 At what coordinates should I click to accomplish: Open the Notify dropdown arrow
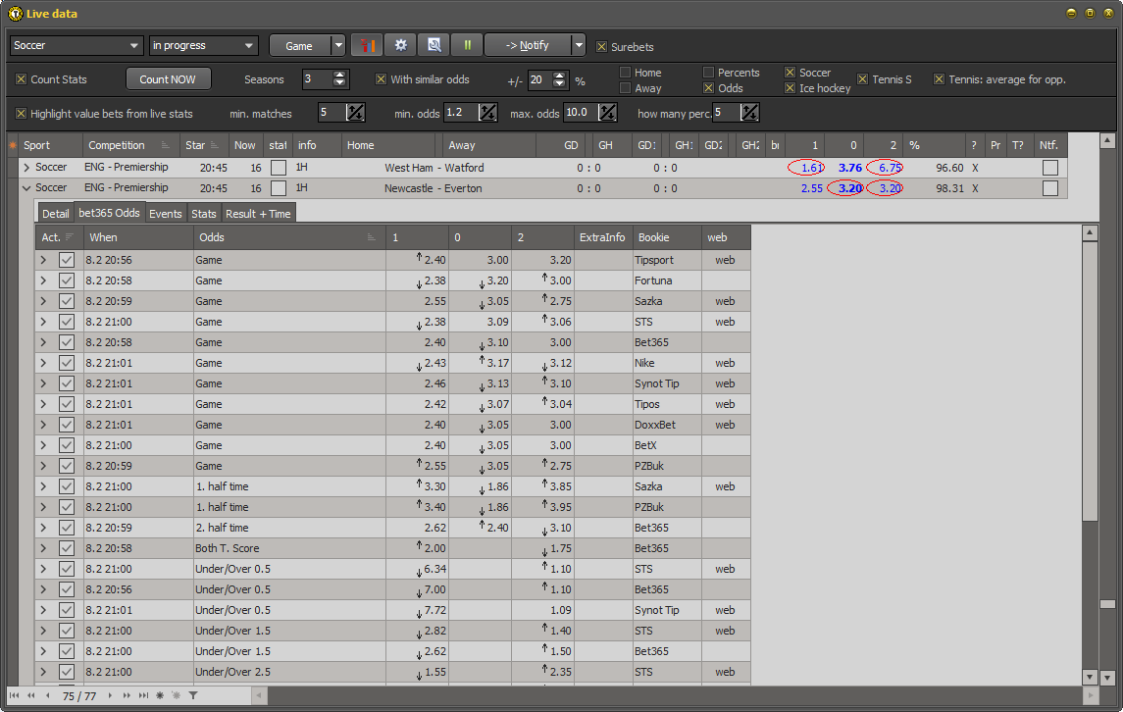(x=577, y=44)
